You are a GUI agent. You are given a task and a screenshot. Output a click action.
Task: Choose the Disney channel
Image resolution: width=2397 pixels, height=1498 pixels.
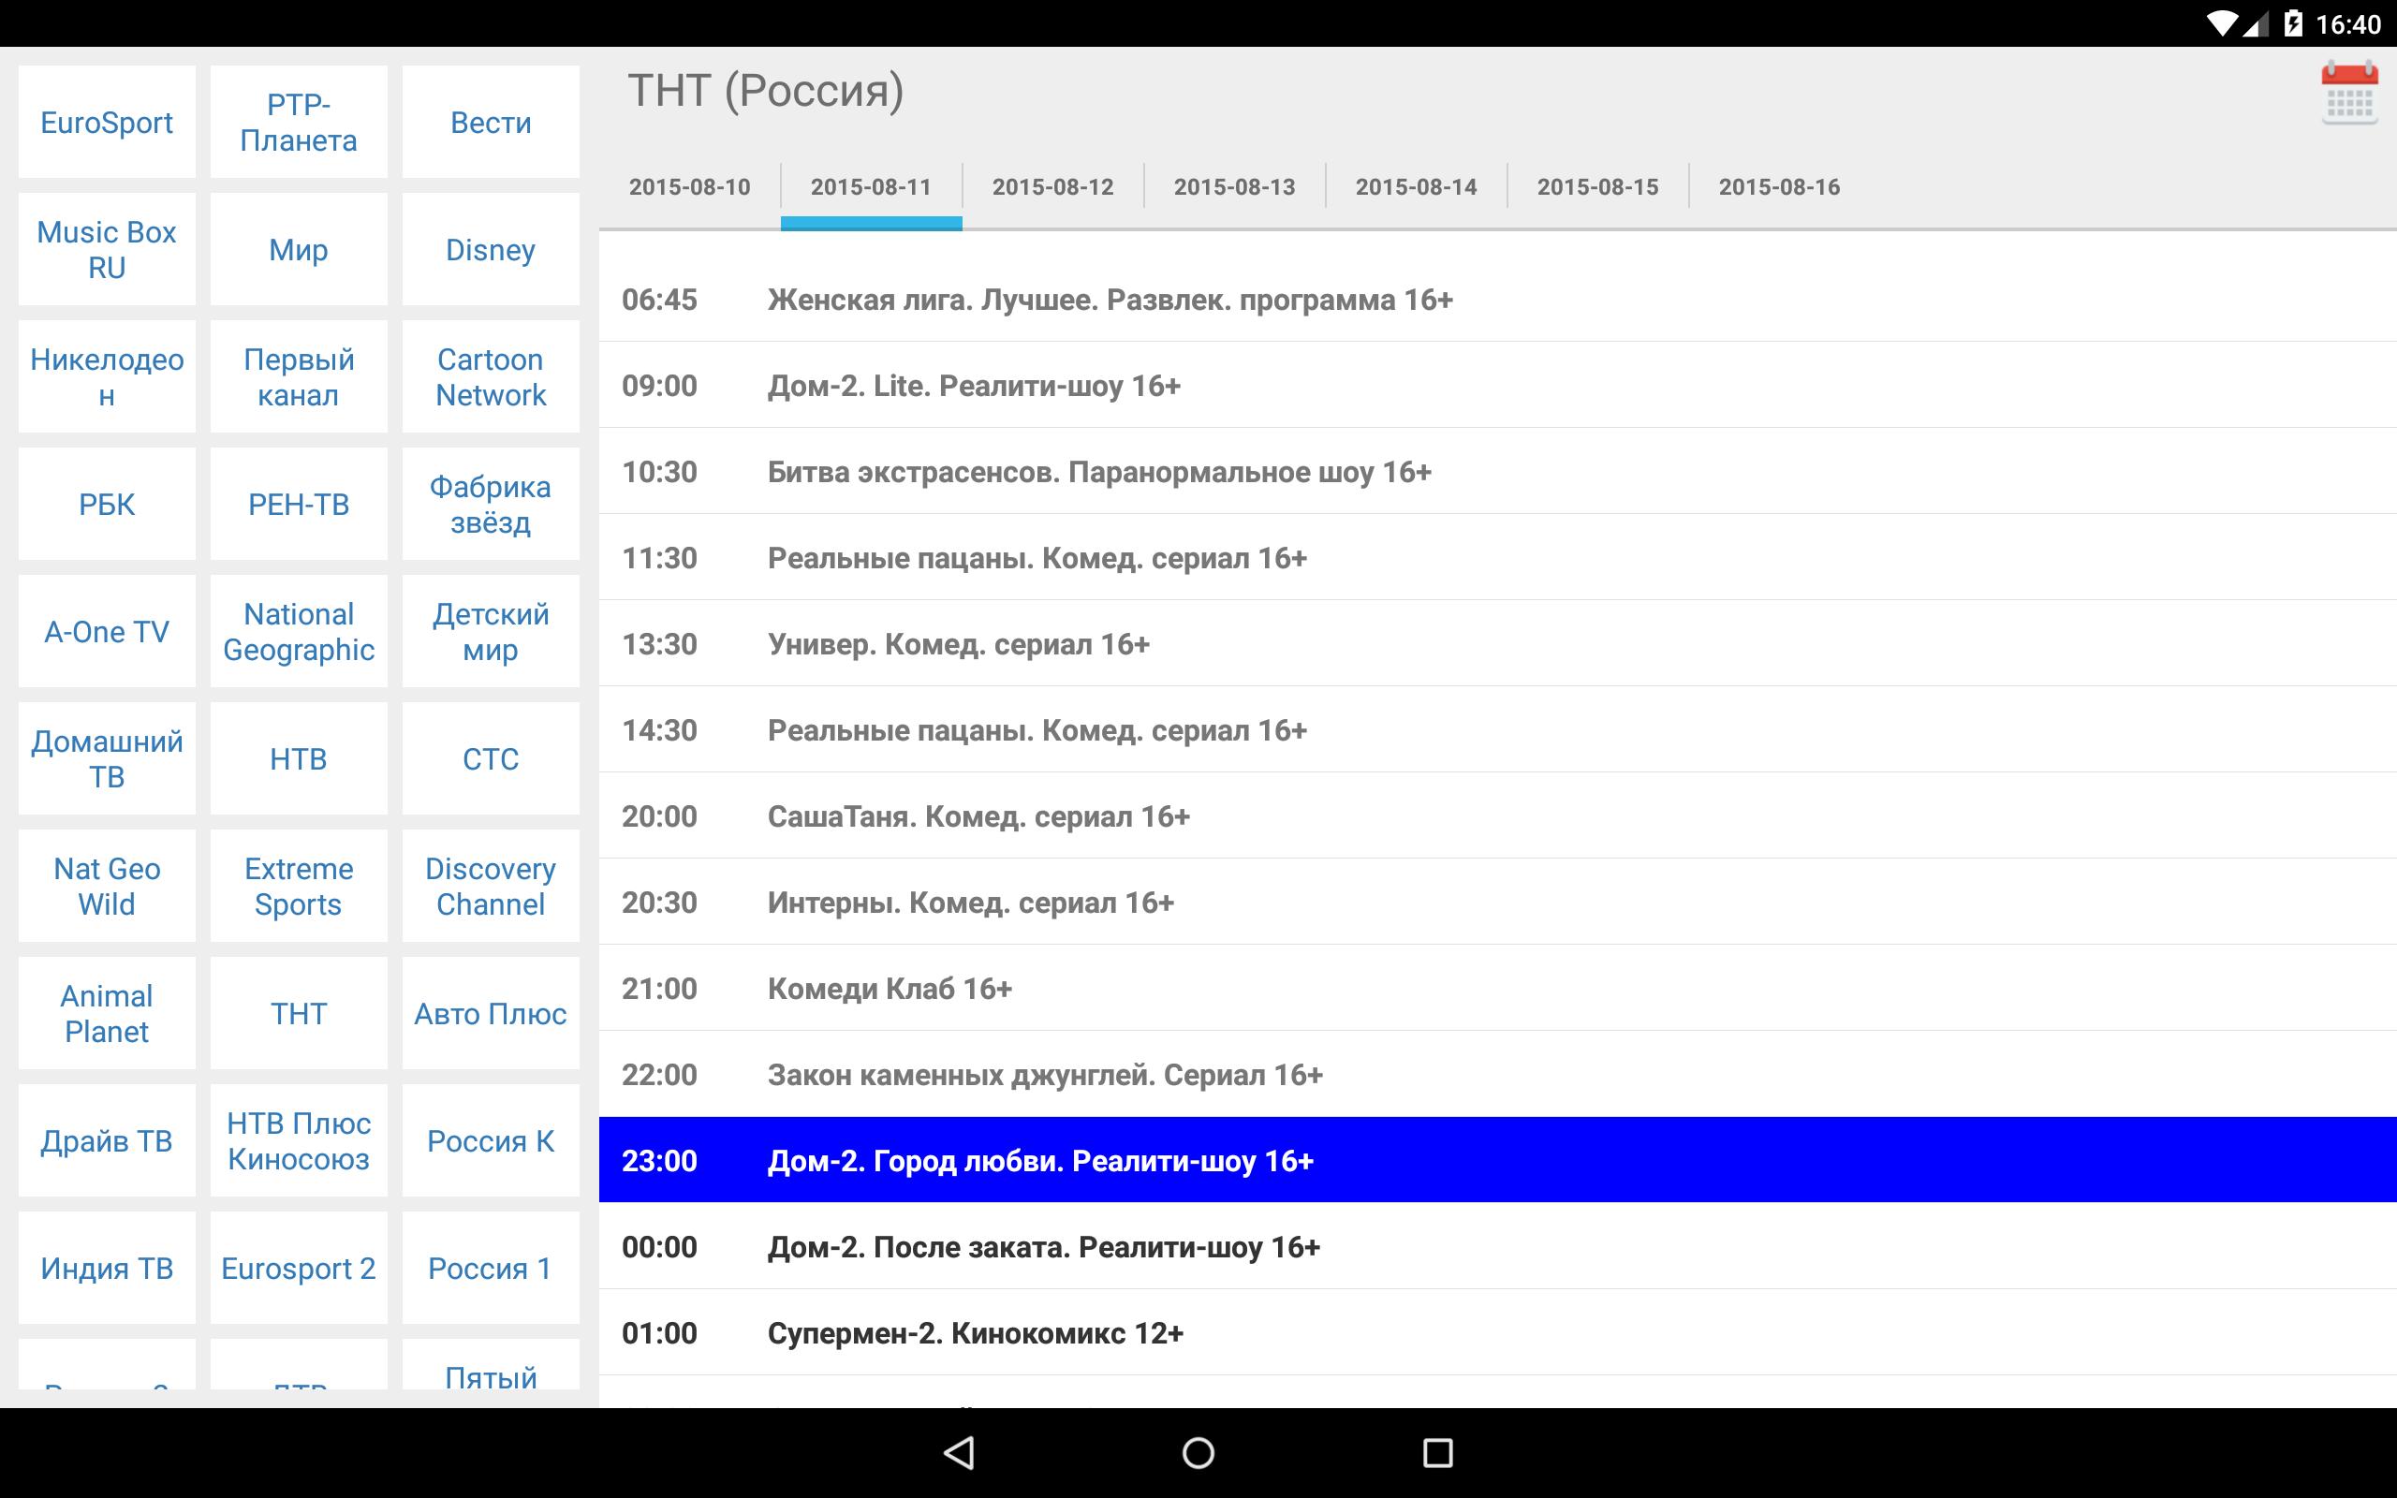pos(491,250)
